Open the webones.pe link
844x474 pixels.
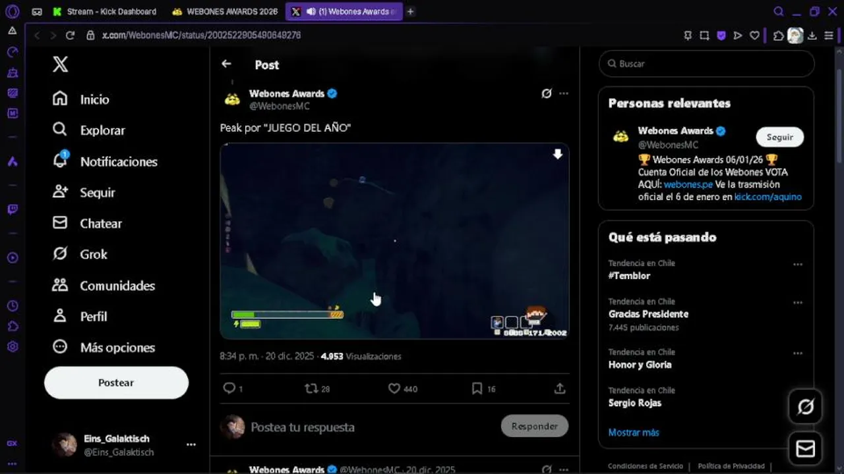coord(688,184)
